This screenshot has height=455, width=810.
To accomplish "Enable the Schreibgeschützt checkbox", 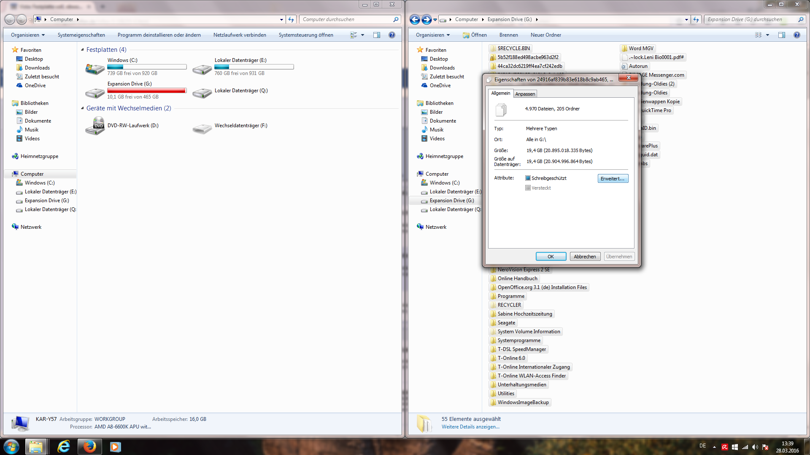I will pos(528,178).
